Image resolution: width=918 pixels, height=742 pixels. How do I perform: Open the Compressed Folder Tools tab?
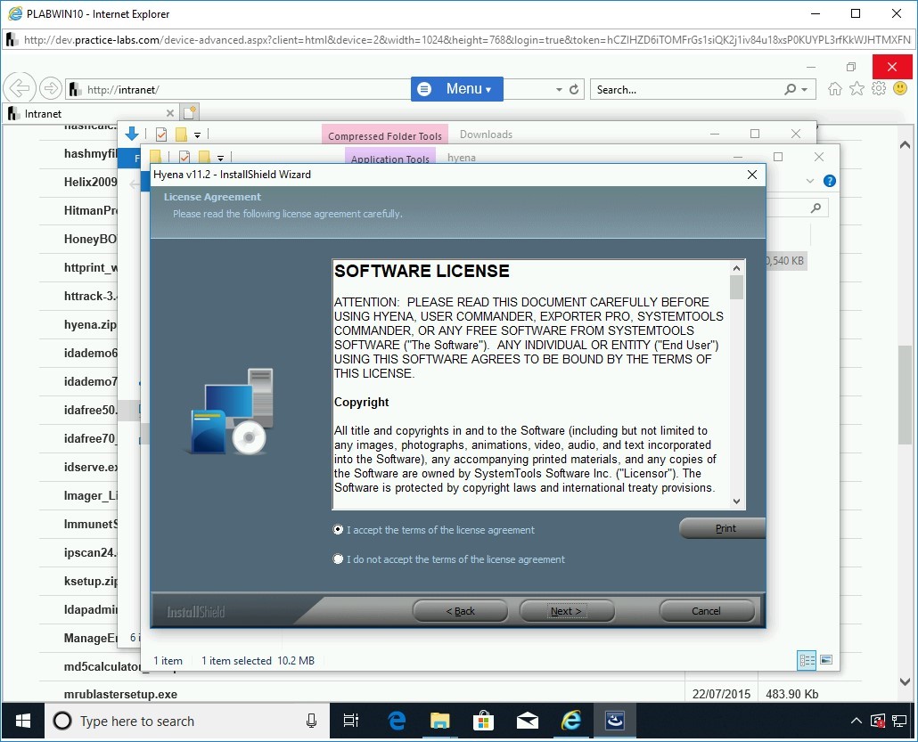pos(384,136)
